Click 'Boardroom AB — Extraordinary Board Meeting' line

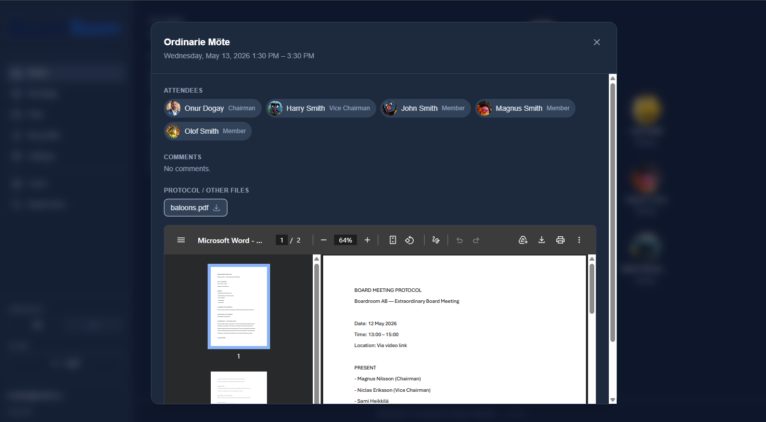pos(407,301)
